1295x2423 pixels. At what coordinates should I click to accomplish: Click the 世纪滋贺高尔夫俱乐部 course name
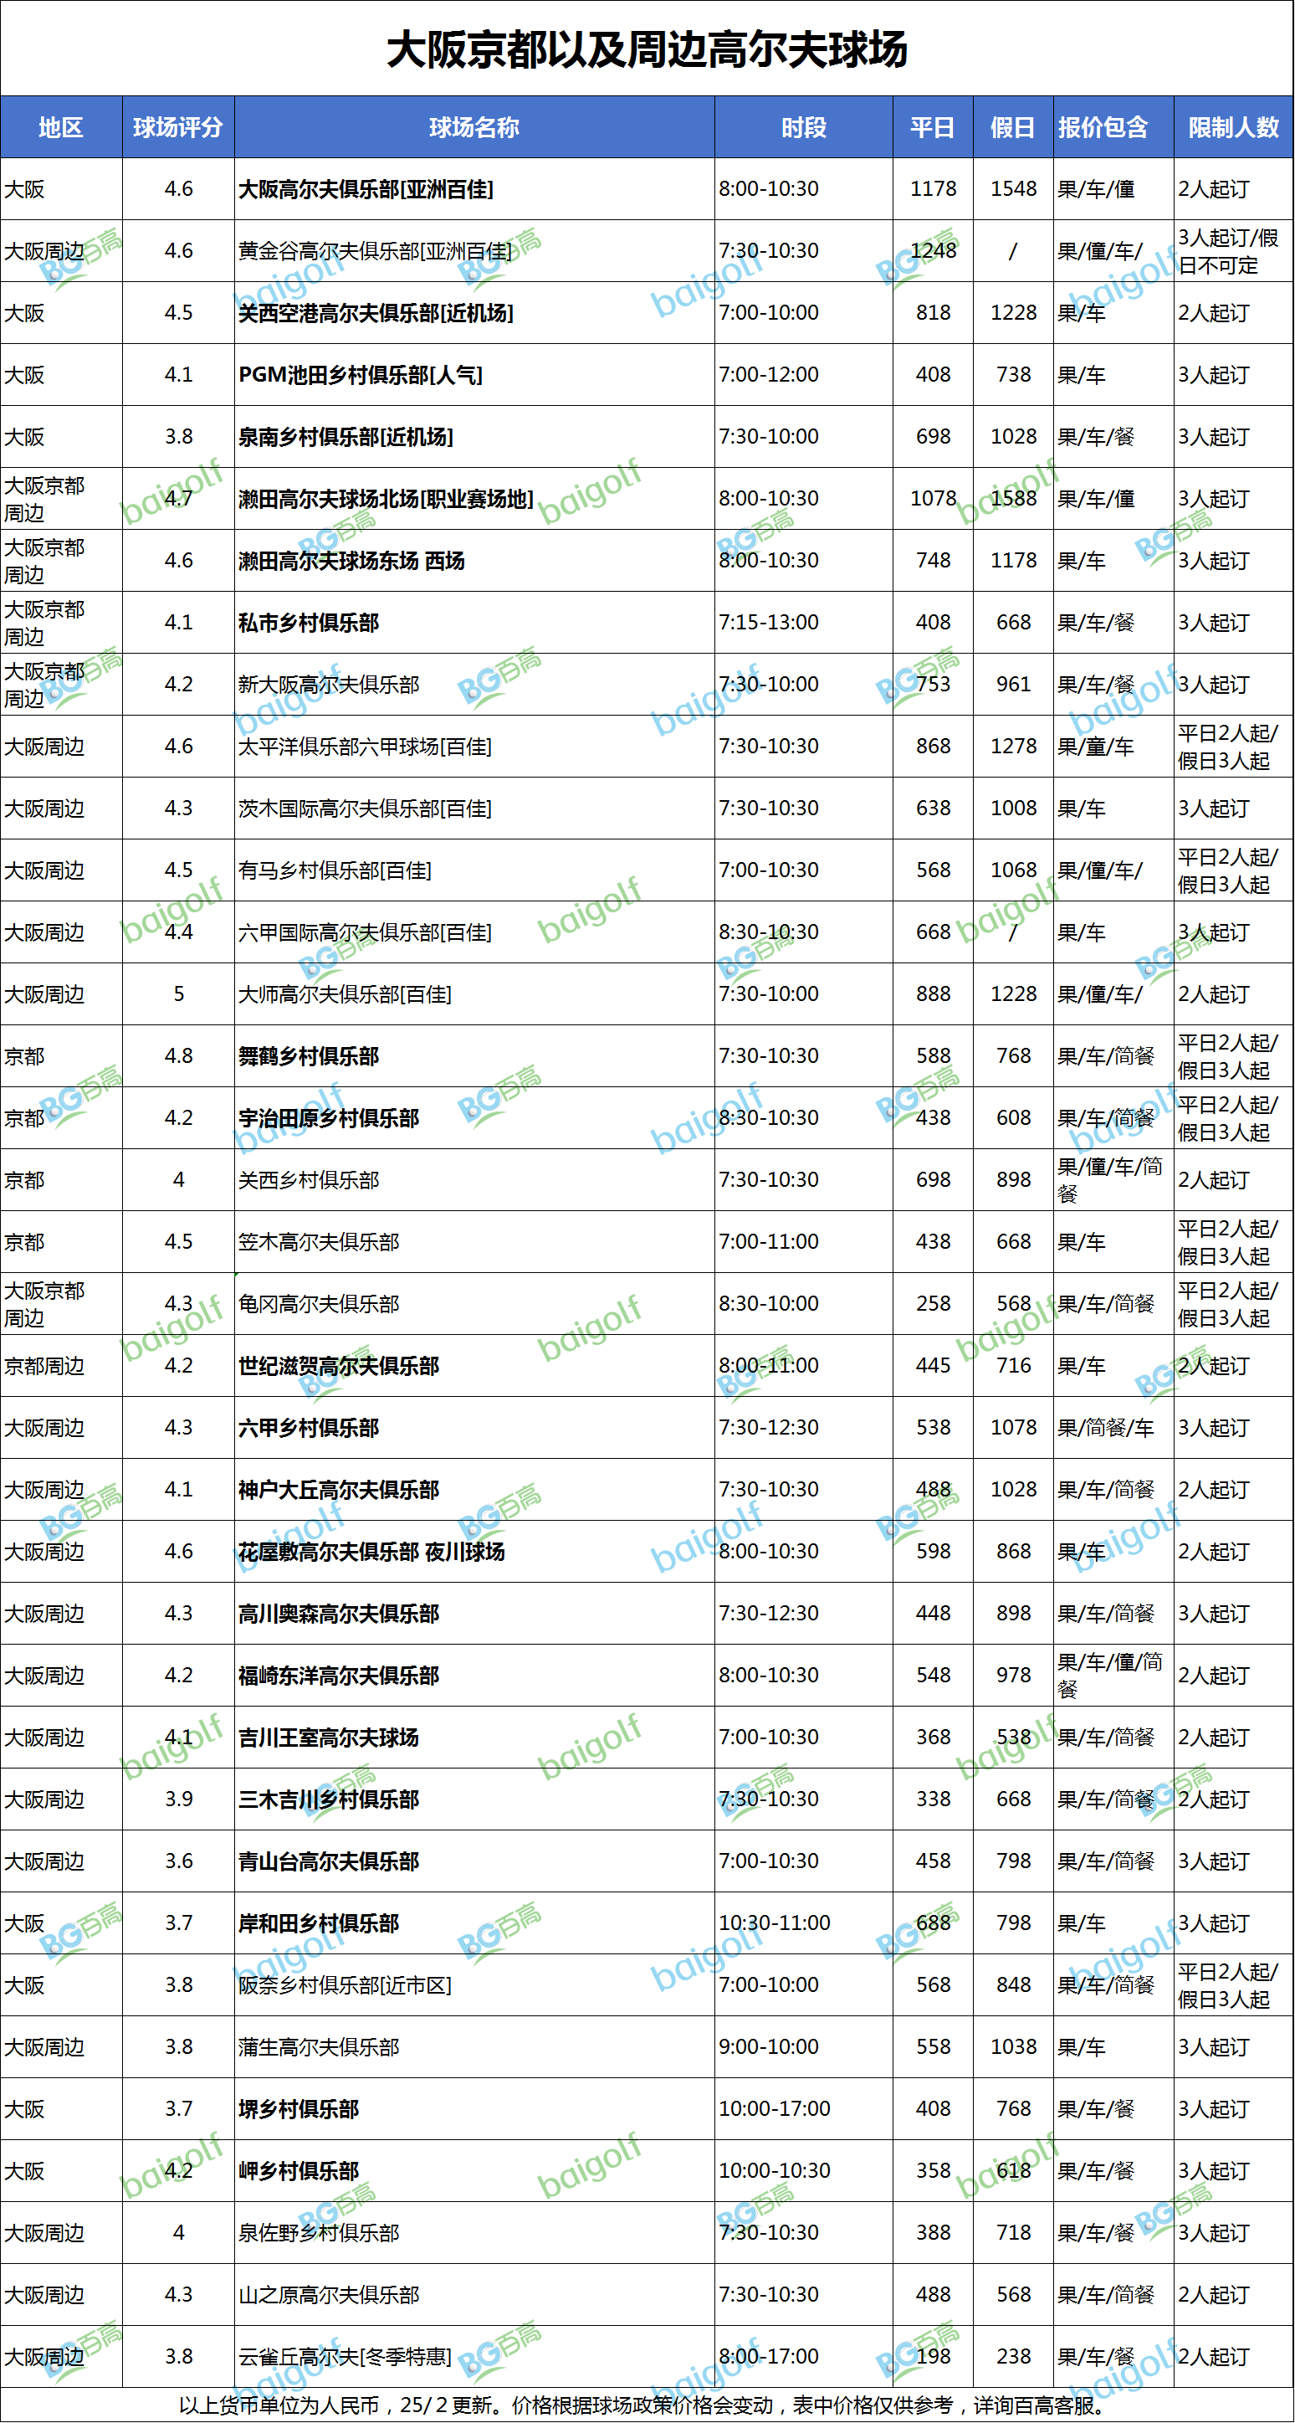[339, 1366]
